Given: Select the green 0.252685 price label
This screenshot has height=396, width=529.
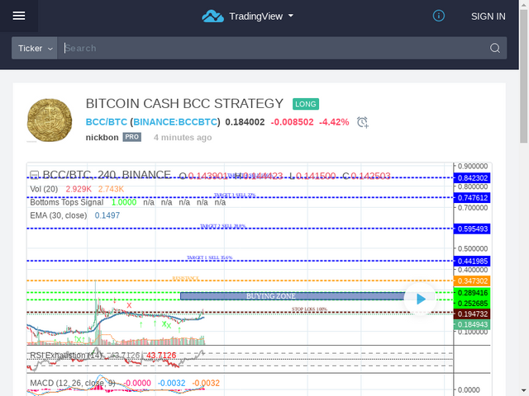Looking at the screenshot, I should point(472,304).
